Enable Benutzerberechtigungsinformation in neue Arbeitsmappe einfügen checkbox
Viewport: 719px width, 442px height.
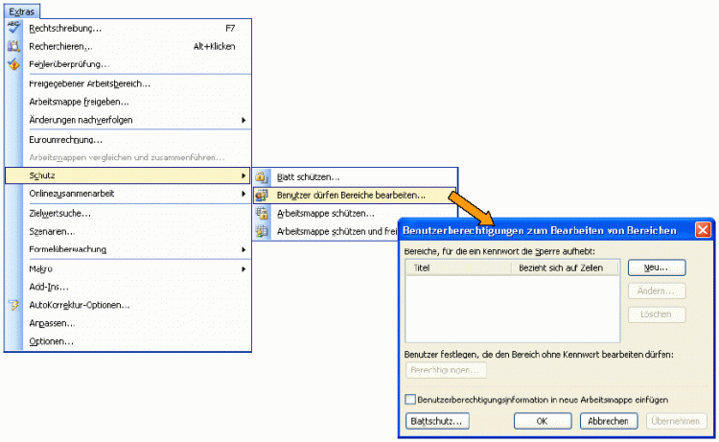(411, 399)
